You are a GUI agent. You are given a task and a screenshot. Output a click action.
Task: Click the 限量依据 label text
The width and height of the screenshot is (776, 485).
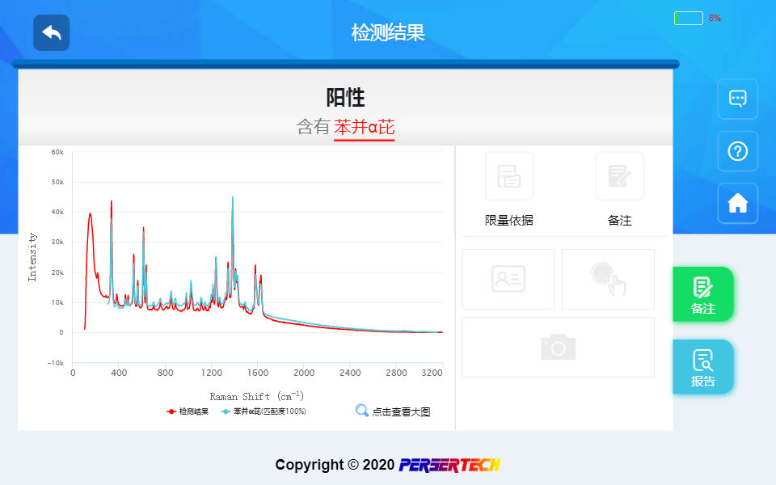508,220
